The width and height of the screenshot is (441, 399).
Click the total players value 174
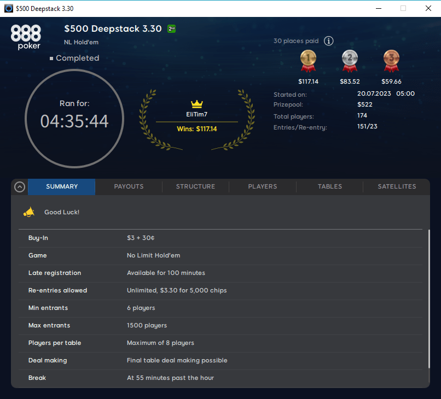click(x=362, y=115)
